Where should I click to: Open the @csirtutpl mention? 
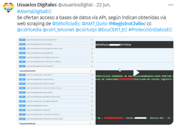[86, 30]
